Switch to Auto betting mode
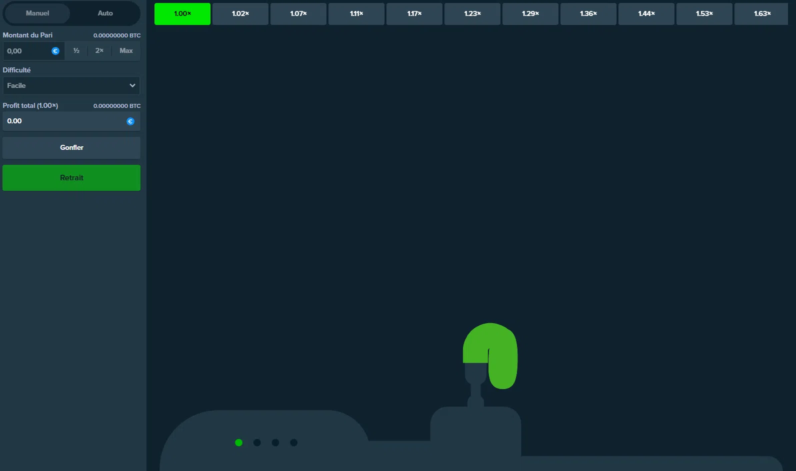This screenshot has width=796, height=471. click(x=105, y=13)
